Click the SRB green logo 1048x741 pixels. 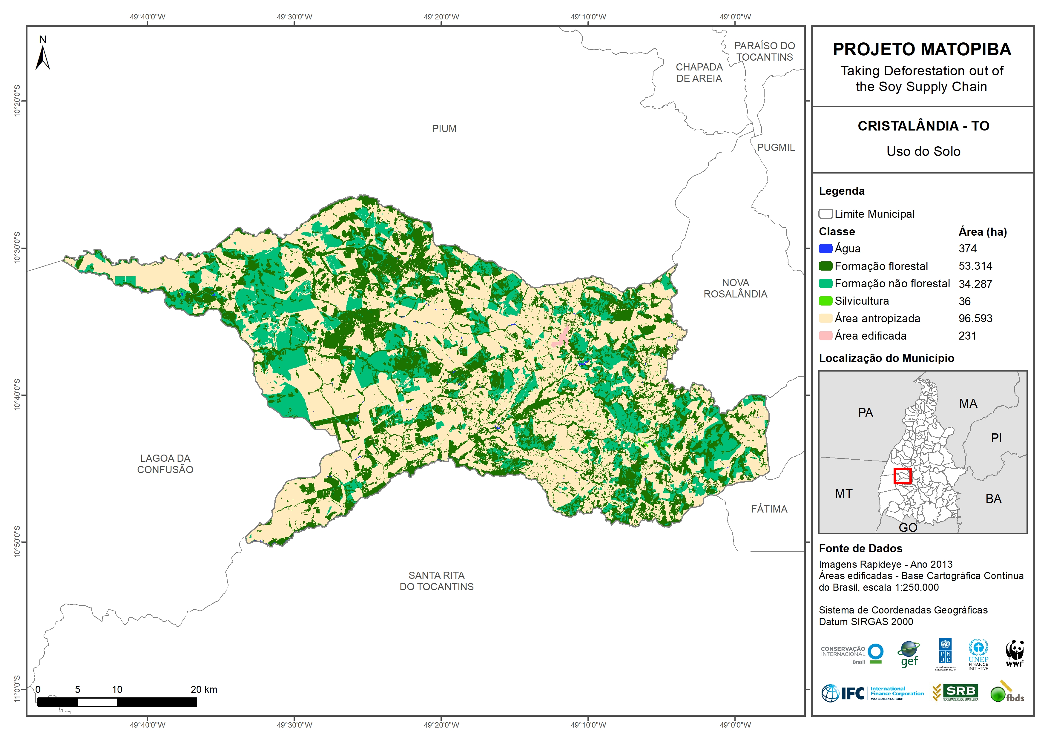955,692
